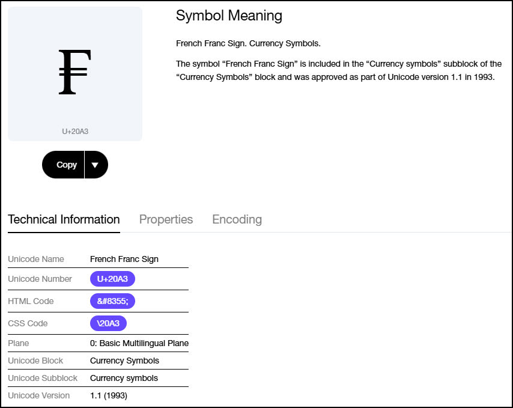Screen dimensions: 513x408
Task: Switch to the Properties tab
Action: (166, 219)
